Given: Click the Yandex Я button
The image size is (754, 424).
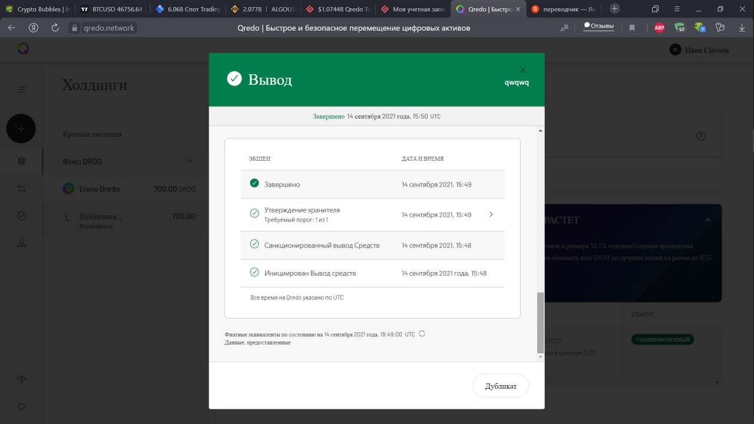Looking at the screenshot, I should pyautogui.click(x=34, y=28).
